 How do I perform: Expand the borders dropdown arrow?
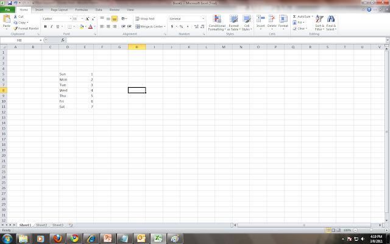[74, 26]
